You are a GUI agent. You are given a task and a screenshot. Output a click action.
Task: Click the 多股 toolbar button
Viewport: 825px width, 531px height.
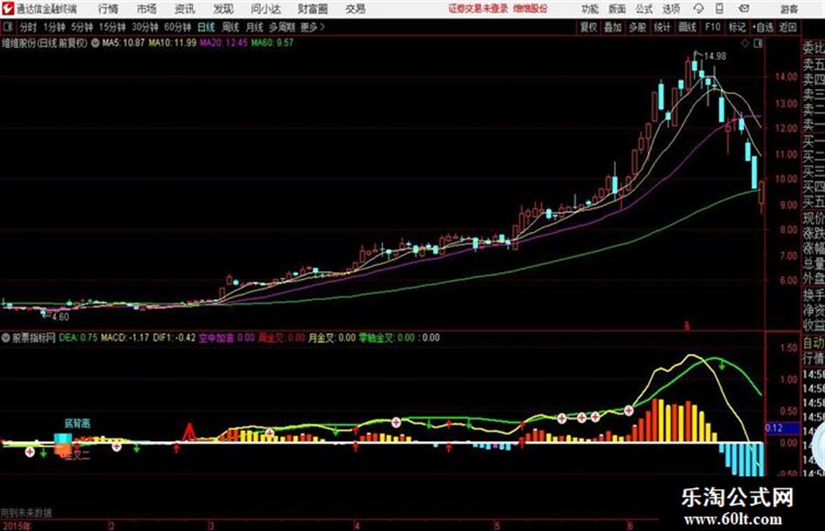[637, 27]
